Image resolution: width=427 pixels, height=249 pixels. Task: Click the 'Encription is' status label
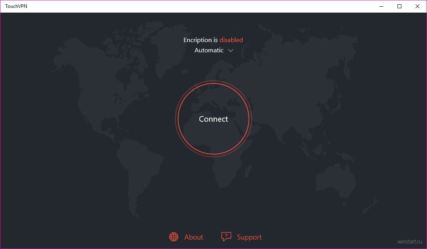click(x=201, y=40)
